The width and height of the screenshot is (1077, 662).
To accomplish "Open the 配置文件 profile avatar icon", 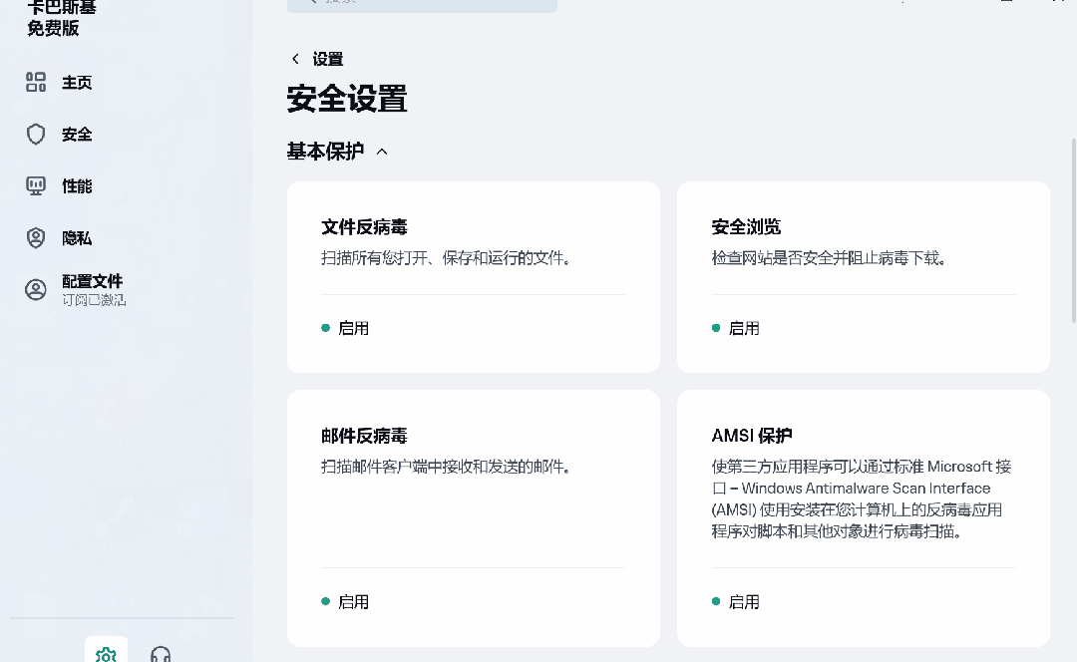I will (36, 290).
